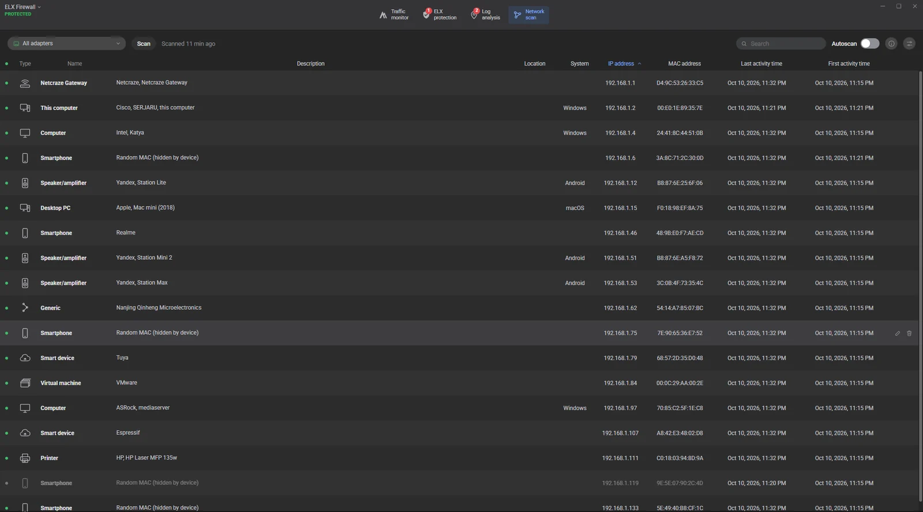Viewport: 923px width, 512px height.
Task: Switch to ELX protection tab
Action: (440, 14)
